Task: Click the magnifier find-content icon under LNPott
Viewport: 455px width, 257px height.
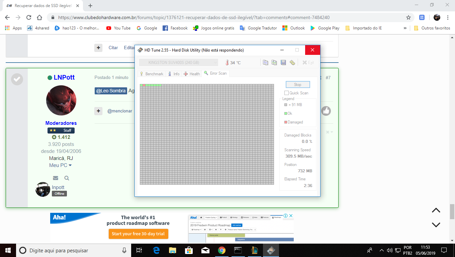Action: [67, 178]
